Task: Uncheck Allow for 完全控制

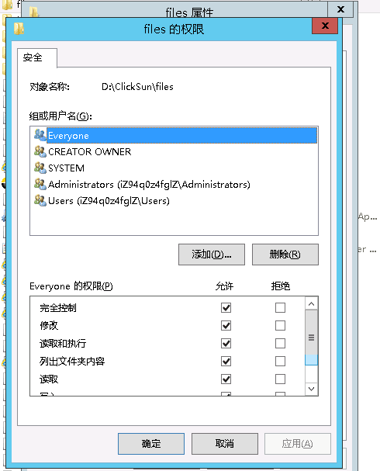Action: point(226,307)
